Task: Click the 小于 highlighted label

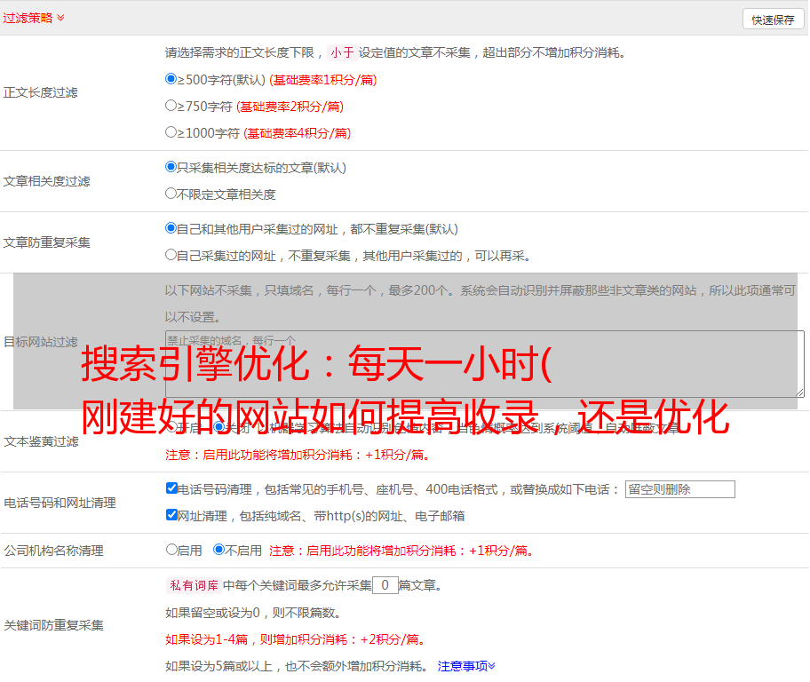Action: click(343, 52)
